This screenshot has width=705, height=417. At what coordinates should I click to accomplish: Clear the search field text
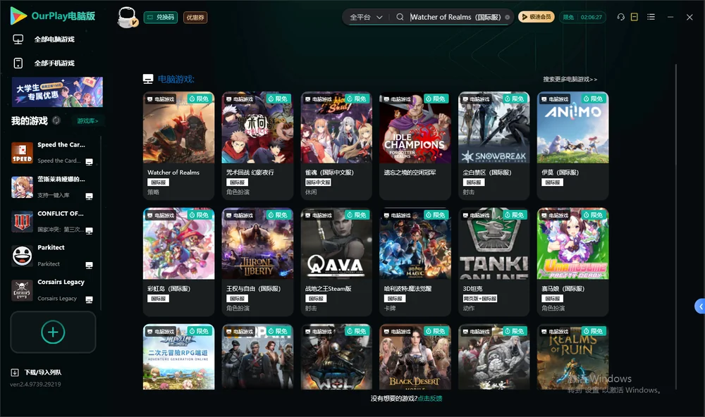pos(507,18)
